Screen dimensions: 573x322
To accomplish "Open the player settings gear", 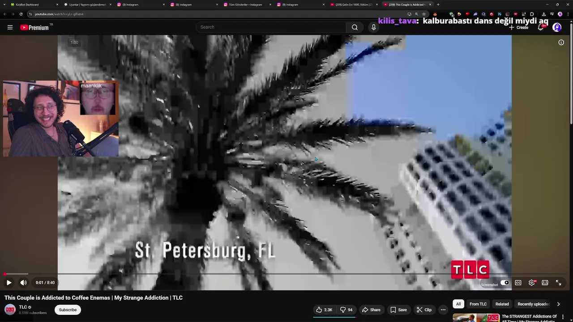I will (x=531, y=283).
